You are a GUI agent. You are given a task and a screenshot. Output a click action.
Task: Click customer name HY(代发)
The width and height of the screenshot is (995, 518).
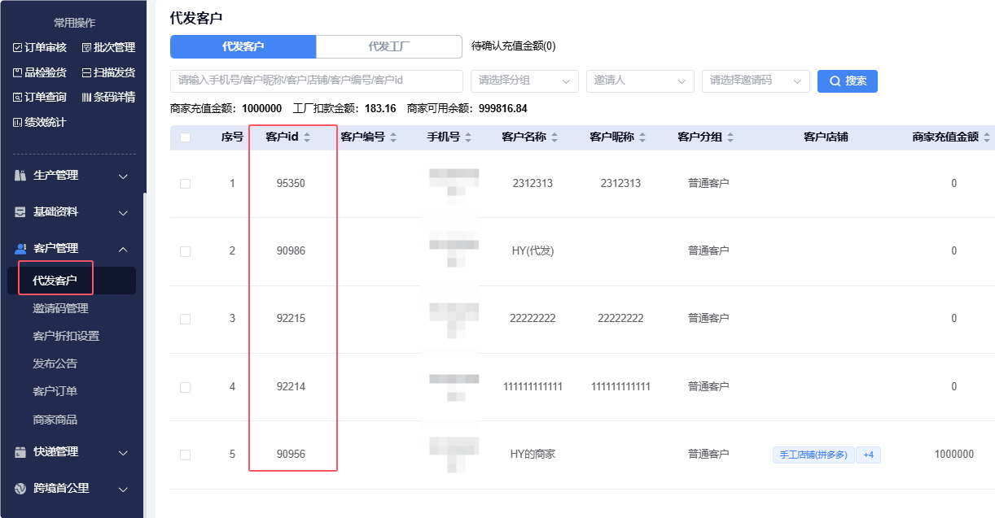pyautogui.click(x=533, y=251)
